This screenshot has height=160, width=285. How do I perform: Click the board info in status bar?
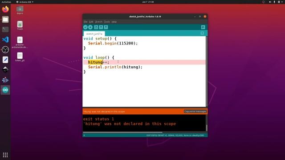pos(175,135)
